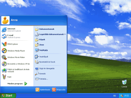Expand Minden program green arrow

[26, 84]
